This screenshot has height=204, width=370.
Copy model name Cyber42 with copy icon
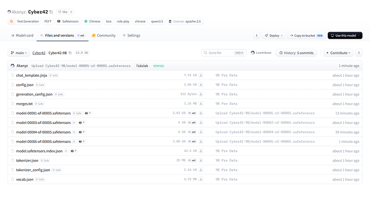51,12
